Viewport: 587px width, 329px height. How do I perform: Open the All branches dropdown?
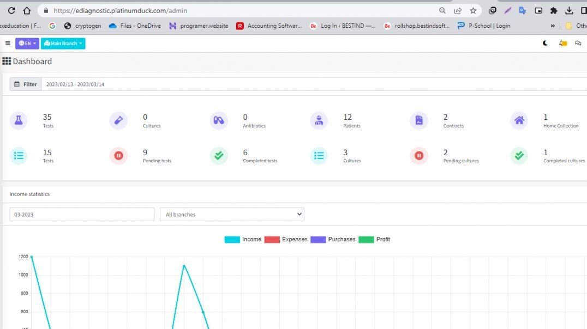tap(231, 214)
